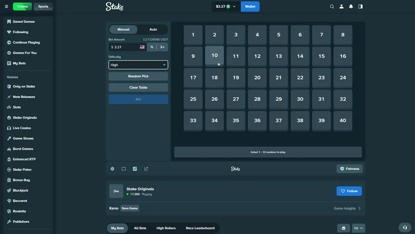Open the notifications bell icon
The image size is (415, 234).
(x=351, y=6)
